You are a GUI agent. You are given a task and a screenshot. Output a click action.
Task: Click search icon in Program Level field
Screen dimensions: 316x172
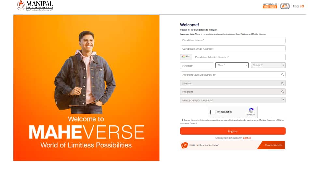pyautogui.click(x=283, y=75)
